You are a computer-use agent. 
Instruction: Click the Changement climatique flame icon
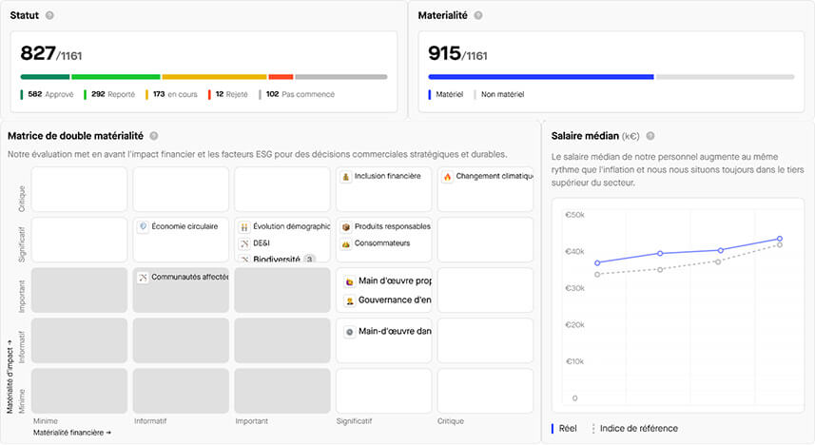coord(447,177)
